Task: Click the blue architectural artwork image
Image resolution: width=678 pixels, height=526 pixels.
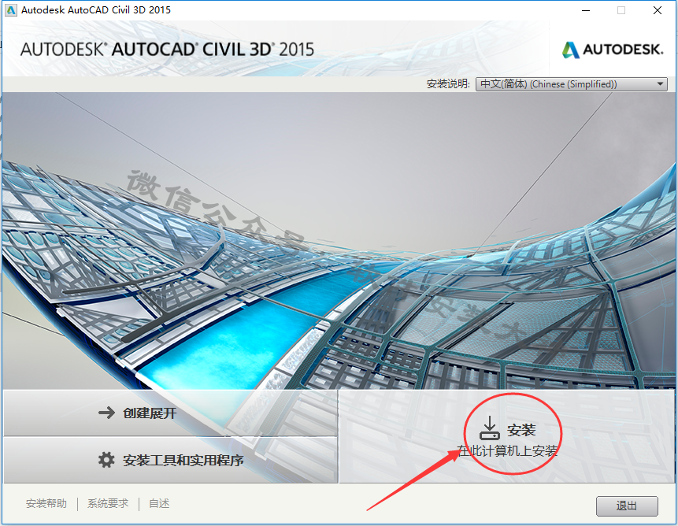Action: point(339,240)
